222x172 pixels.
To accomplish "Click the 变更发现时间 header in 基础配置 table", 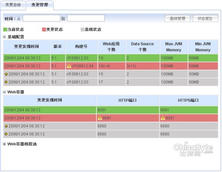I will click(x=27, y=47).
